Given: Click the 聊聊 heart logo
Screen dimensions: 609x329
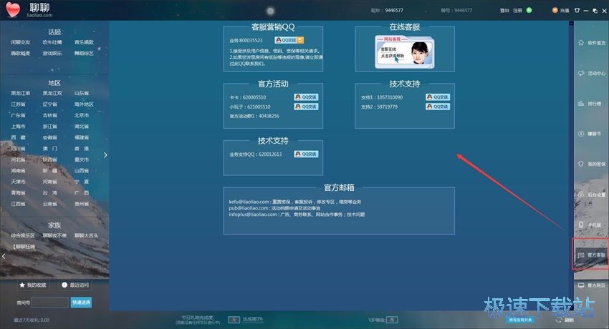Looking at the screenshot, I should (x=13, y=10).
